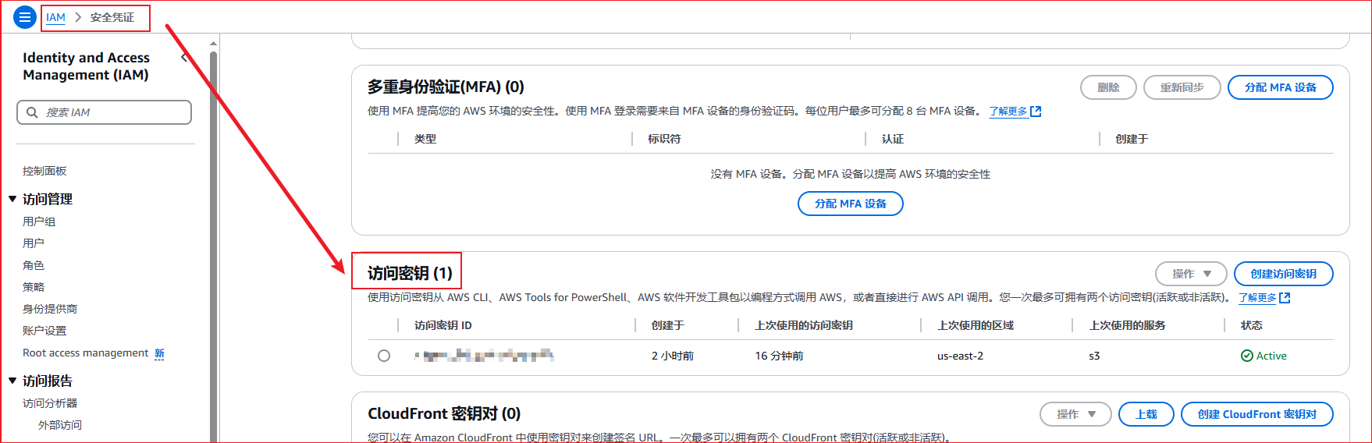Click the search magnifier icon in sidebar
1372x443 pixels.
(x=32, y=112)
